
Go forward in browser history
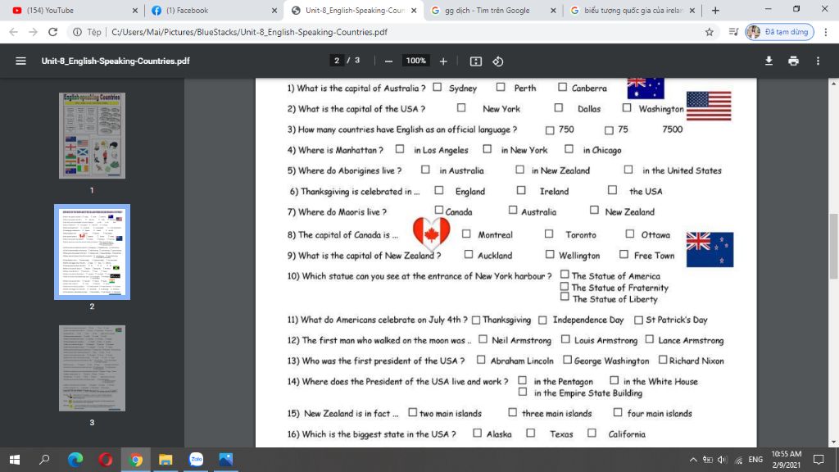[33, 32]
